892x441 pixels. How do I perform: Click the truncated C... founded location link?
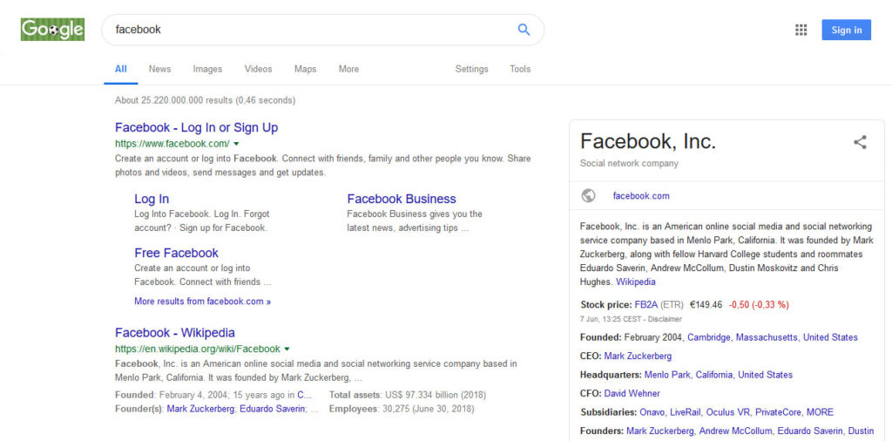point(304,395)
